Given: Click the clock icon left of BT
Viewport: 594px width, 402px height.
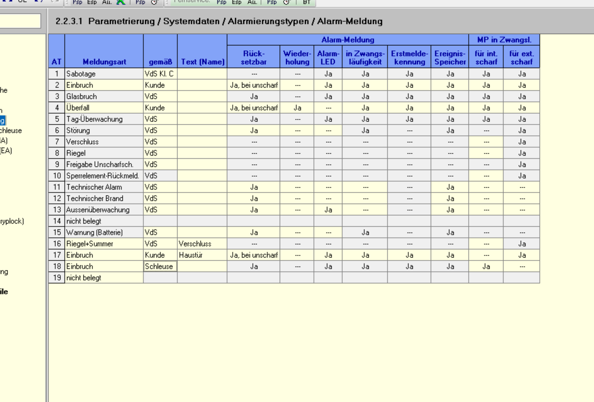Looking at the screenshot, I should pyautogui.click(x=287, y=3).
